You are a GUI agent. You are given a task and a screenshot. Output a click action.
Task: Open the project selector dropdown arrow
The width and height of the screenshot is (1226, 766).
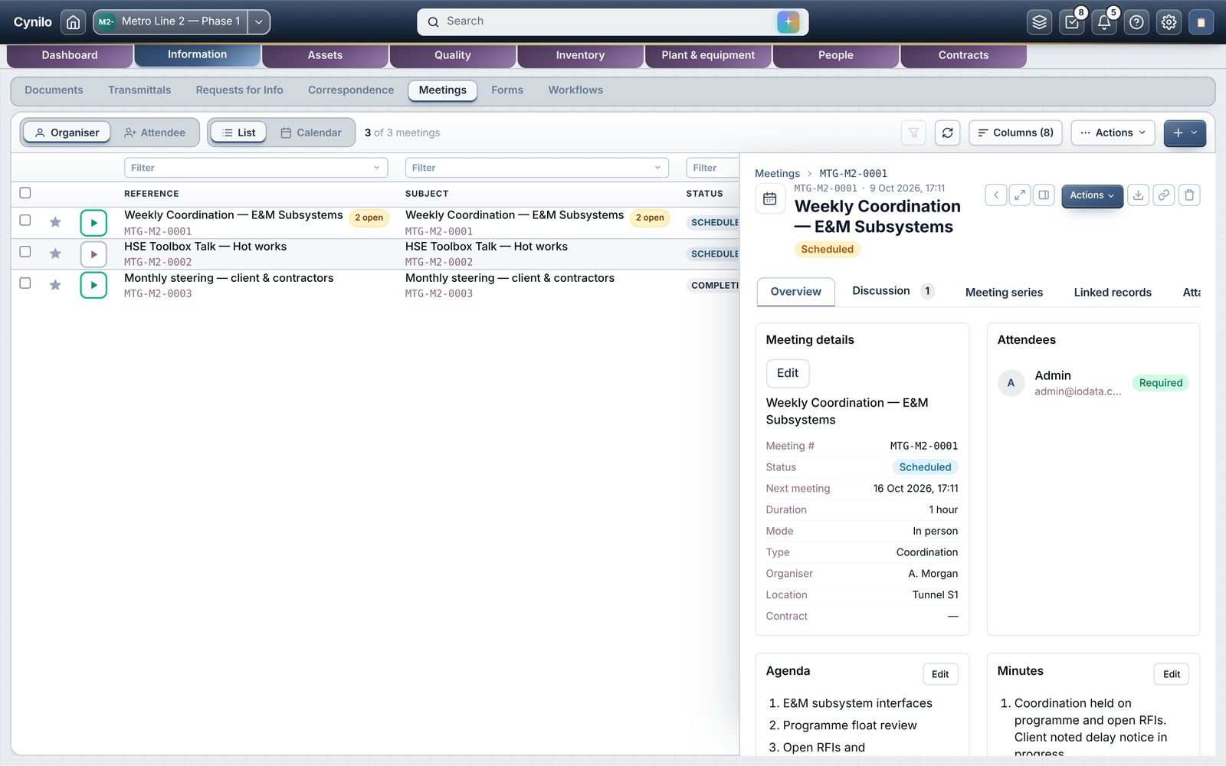tap(259, 22)
